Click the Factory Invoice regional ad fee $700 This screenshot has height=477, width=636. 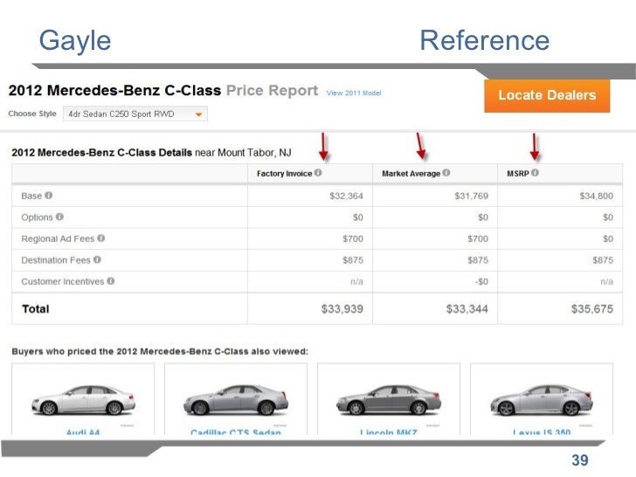352,238
